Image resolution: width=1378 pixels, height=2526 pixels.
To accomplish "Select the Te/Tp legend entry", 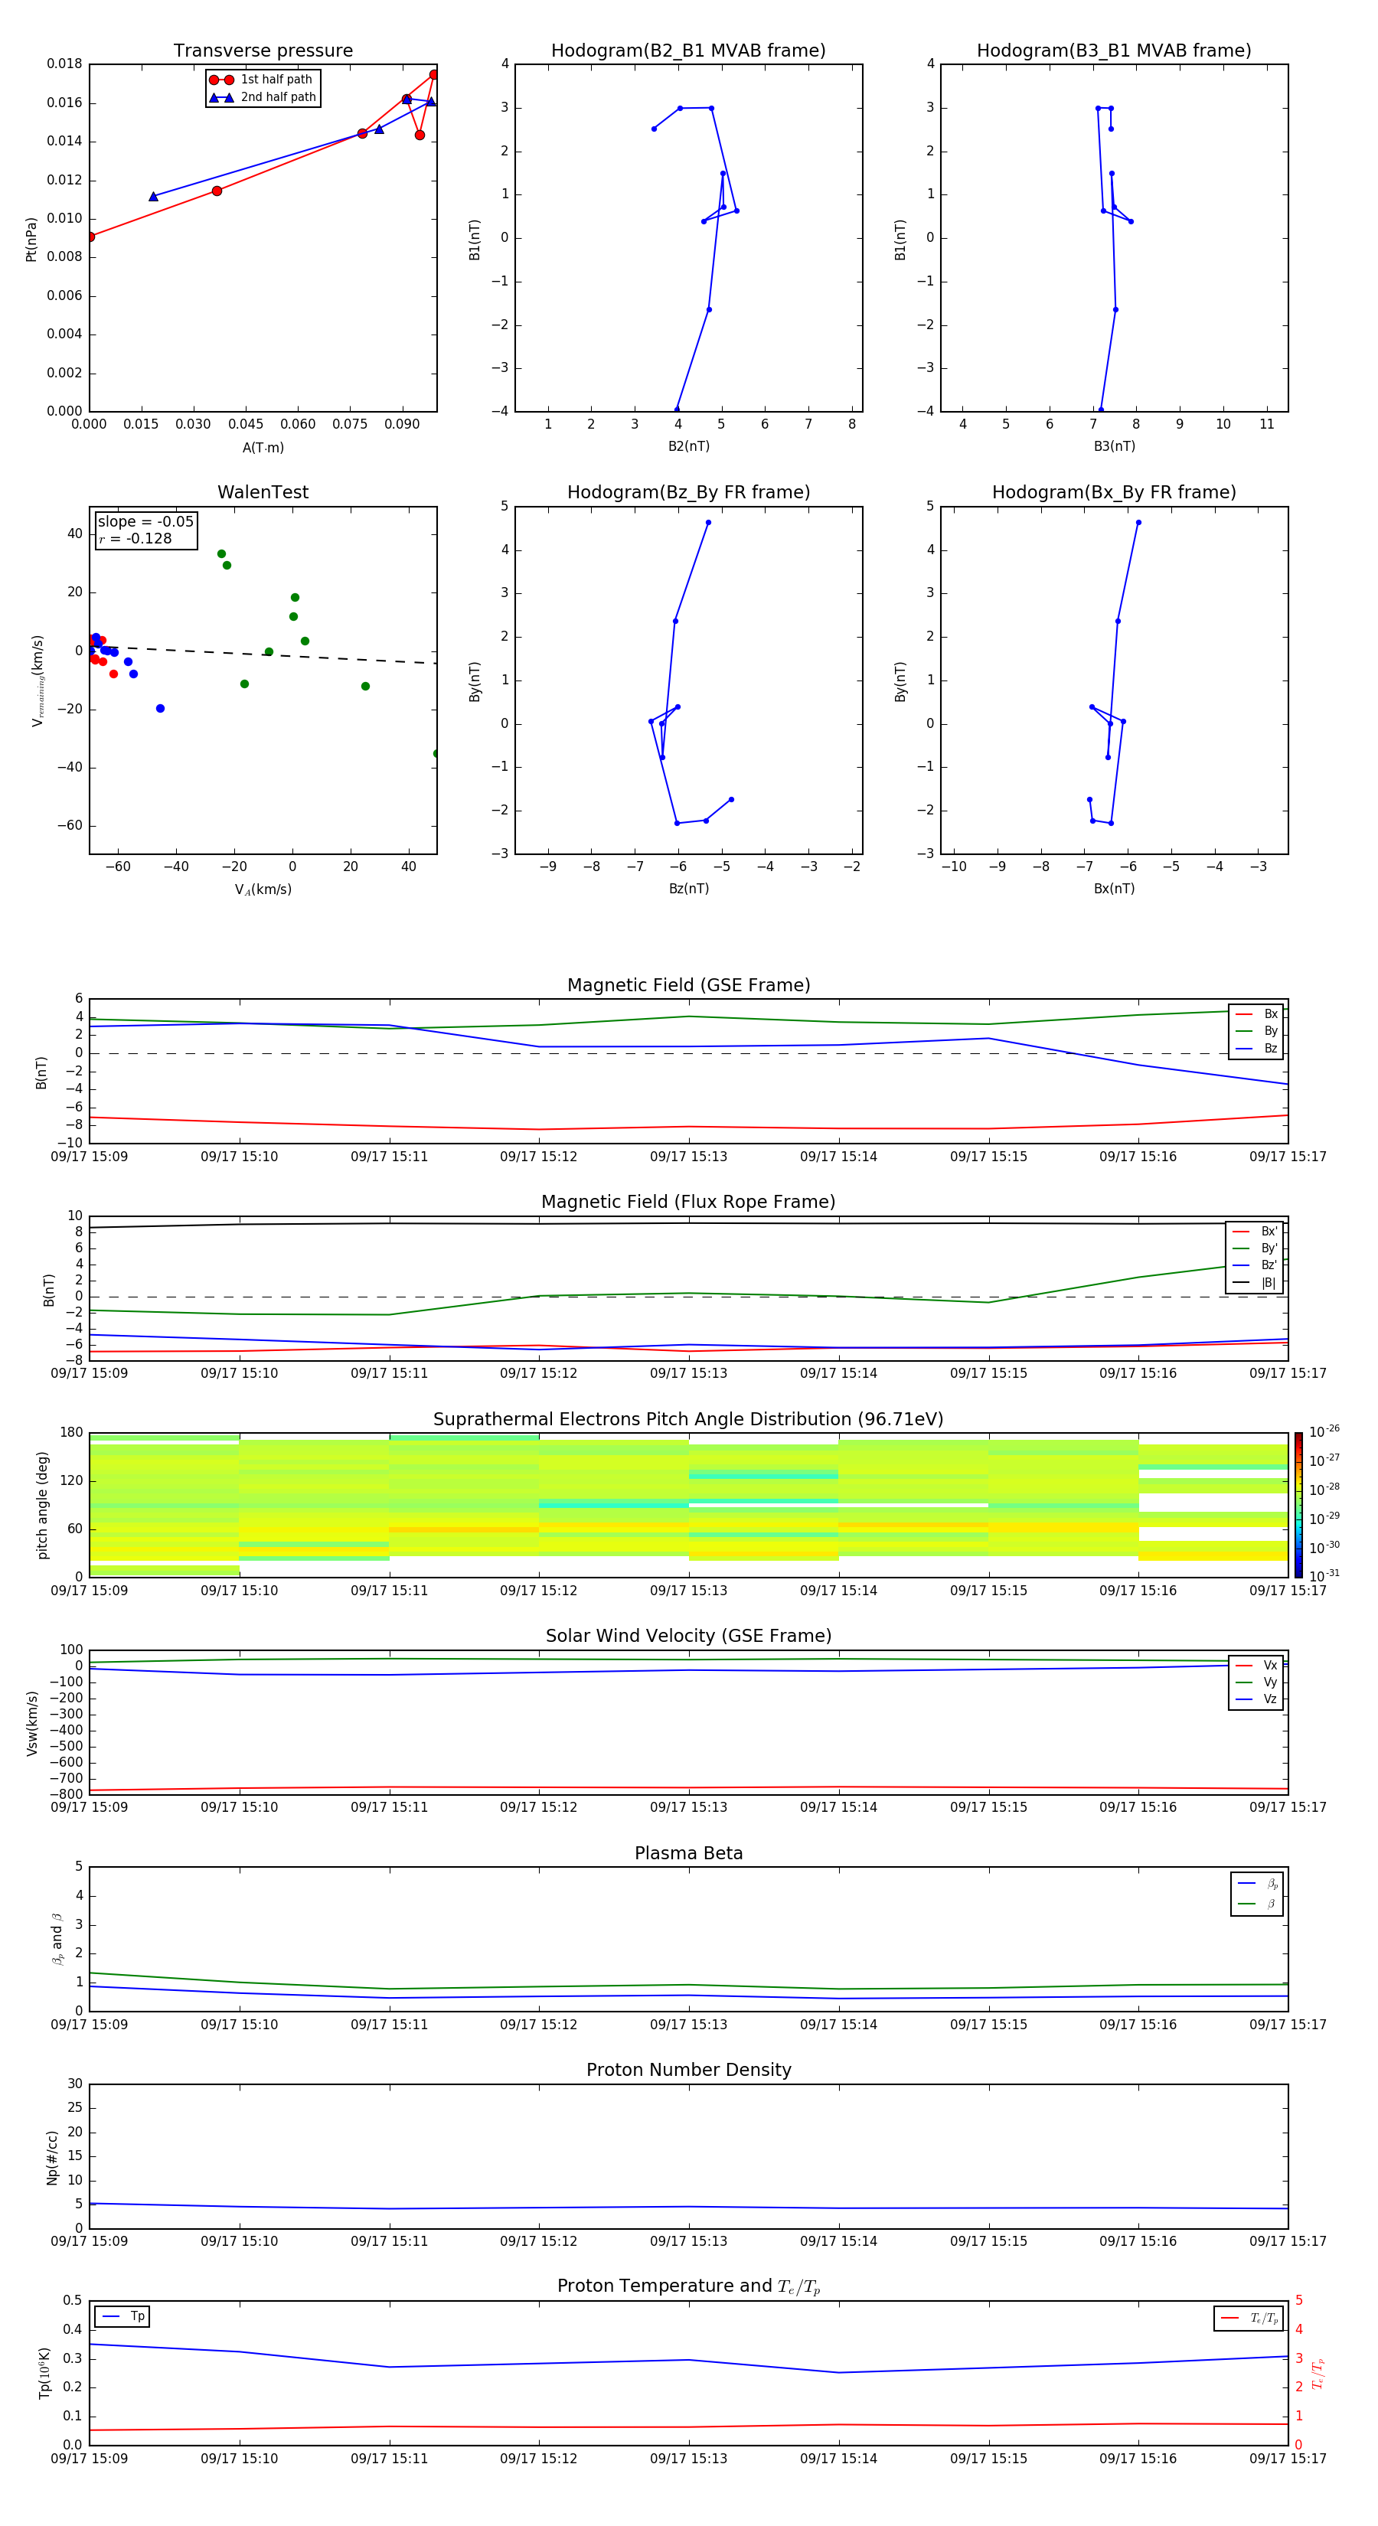I will [x=1249, y=2318].
